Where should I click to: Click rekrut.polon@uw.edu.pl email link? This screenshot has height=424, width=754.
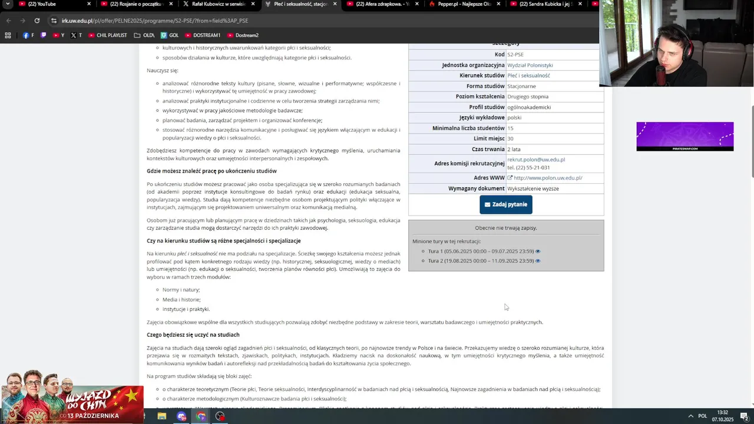pos(536,160)
